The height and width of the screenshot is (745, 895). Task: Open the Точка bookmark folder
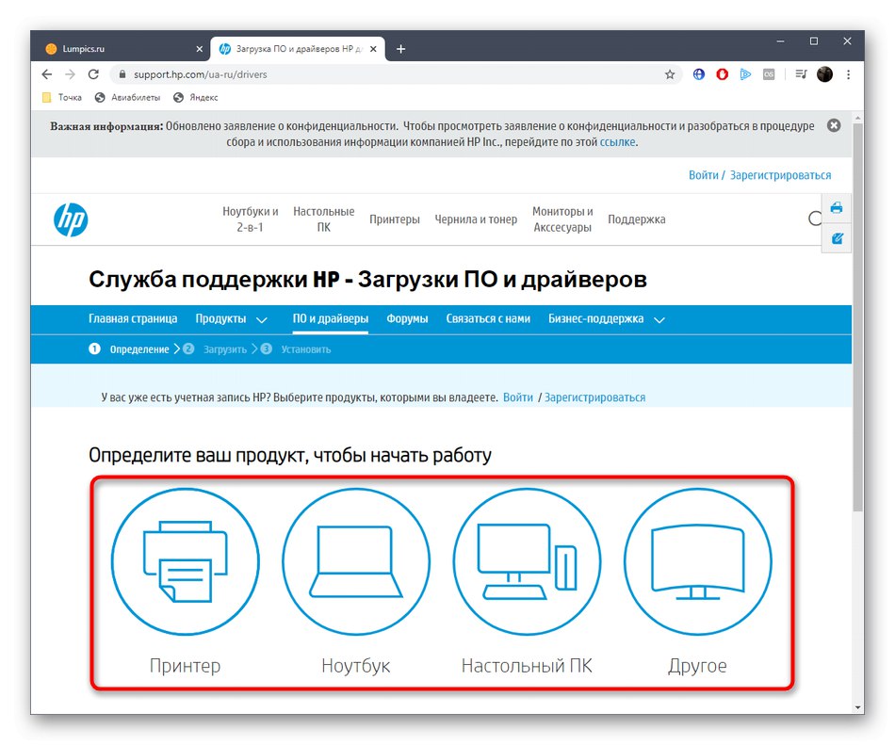[x=62, y=98]
